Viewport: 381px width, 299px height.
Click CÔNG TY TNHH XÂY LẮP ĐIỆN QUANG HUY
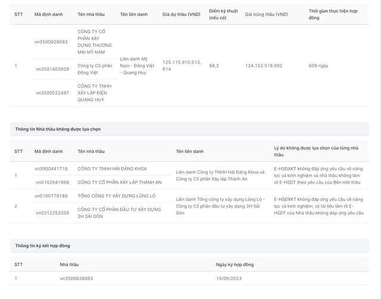click(x=95, y=93)
